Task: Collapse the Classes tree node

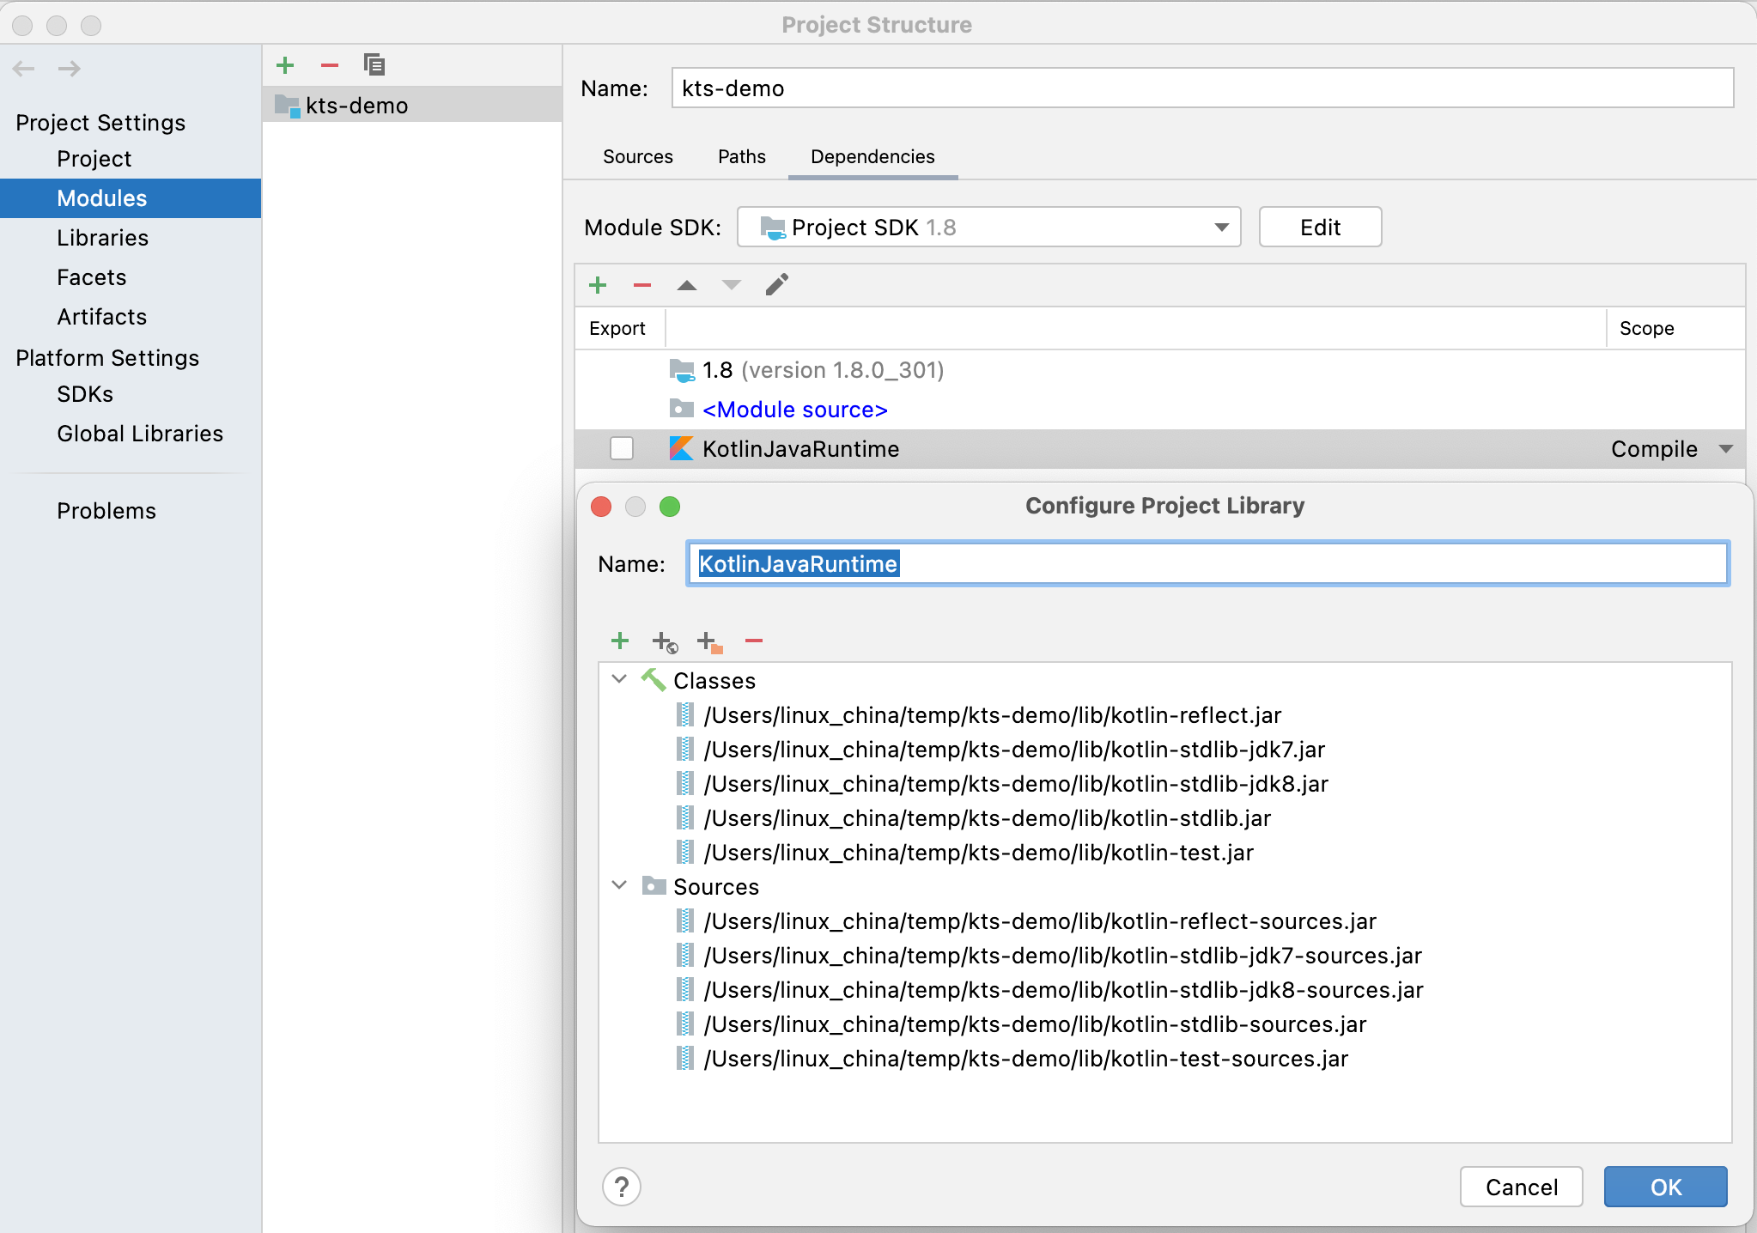Action: (619, 679)
